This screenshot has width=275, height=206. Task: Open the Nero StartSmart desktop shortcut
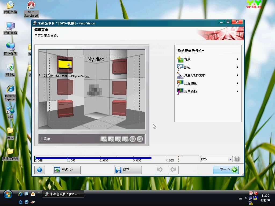[31, 9]
